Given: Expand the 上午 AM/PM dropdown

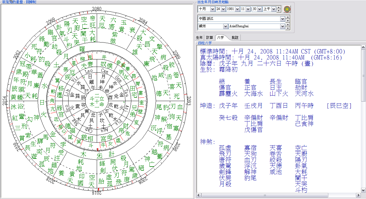Looking at the screenshot, I should pyautogui.click(x=274, y=9).
